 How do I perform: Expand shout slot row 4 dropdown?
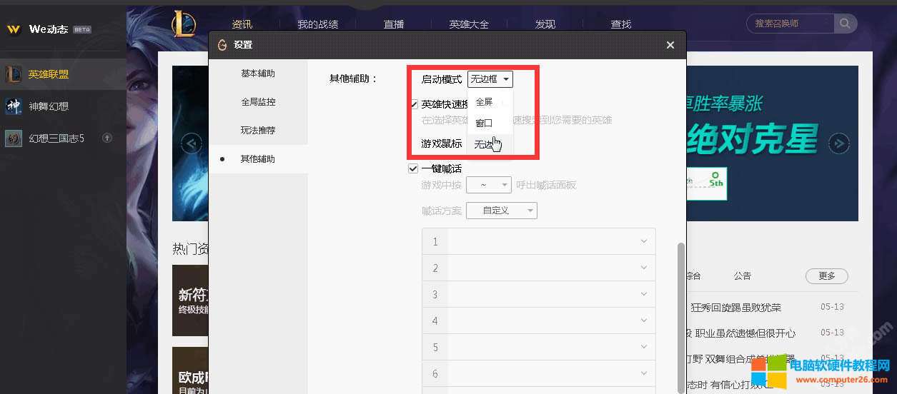645,320
